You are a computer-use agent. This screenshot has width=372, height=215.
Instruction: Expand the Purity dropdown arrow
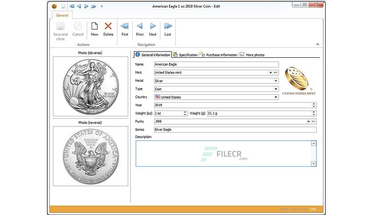click(x=308, y=121)
